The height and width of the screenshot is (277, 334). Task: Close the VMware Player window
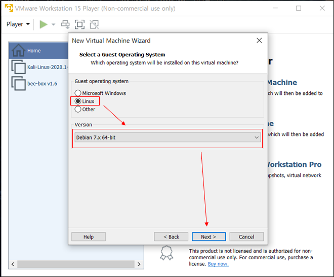pyautogui.click(x=322, y=8)
